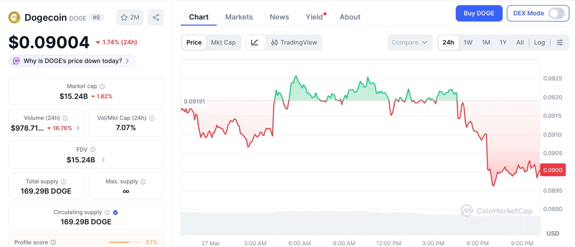This screenshot has height=247, width=575.
Task: Expand FDV details chevron
Action: pyautogui.click(x=103, y=160)
